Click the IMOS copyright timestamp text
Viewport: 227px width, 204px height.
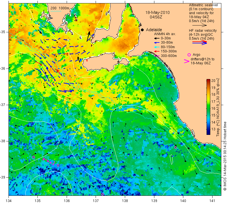click(225, 156)
